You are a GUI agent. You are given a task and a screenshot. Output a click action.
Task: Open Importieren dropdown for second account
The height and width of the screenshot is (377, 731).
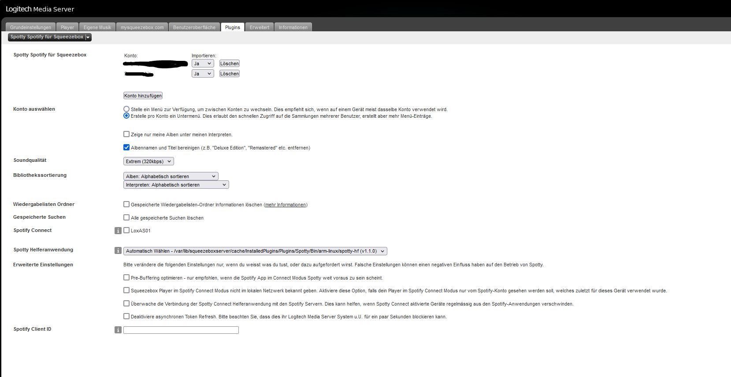tap(203, 74)
